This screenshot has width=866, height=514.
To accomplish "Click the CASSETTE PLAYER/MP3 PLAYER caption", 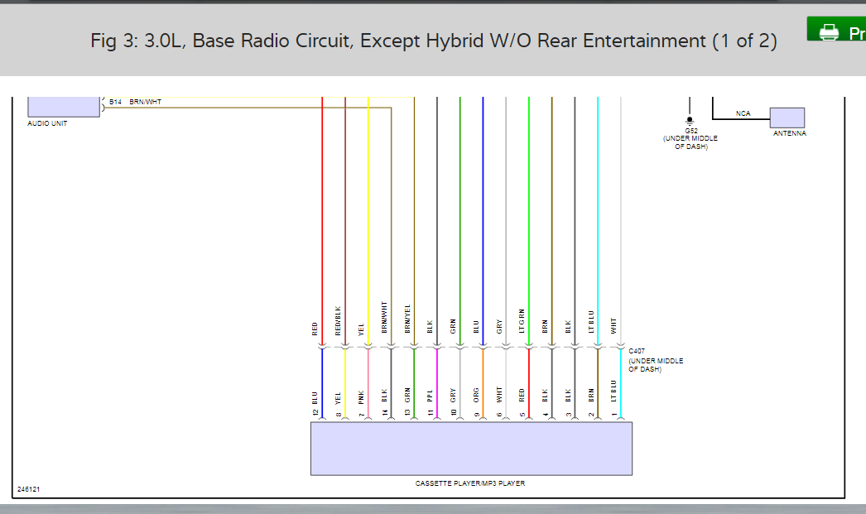I will 470,483.
